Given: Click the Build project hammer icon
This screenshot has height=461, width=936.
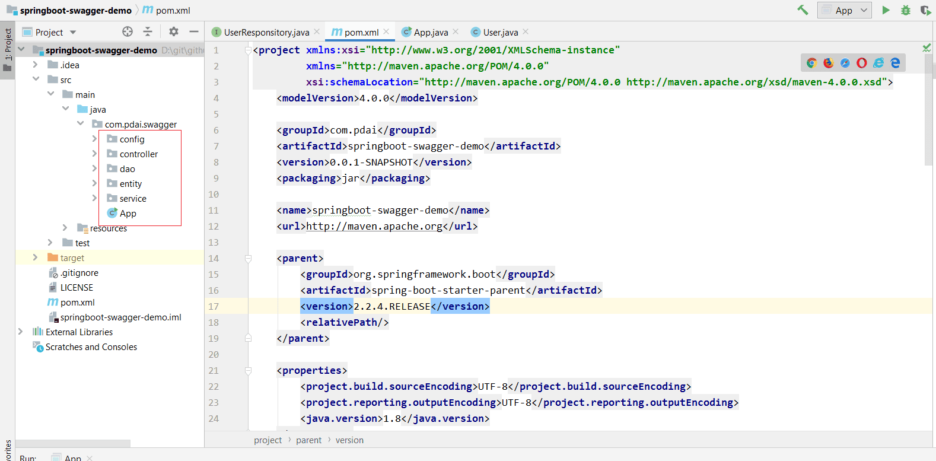Looking at the screenshot, I should coord(803,10).
